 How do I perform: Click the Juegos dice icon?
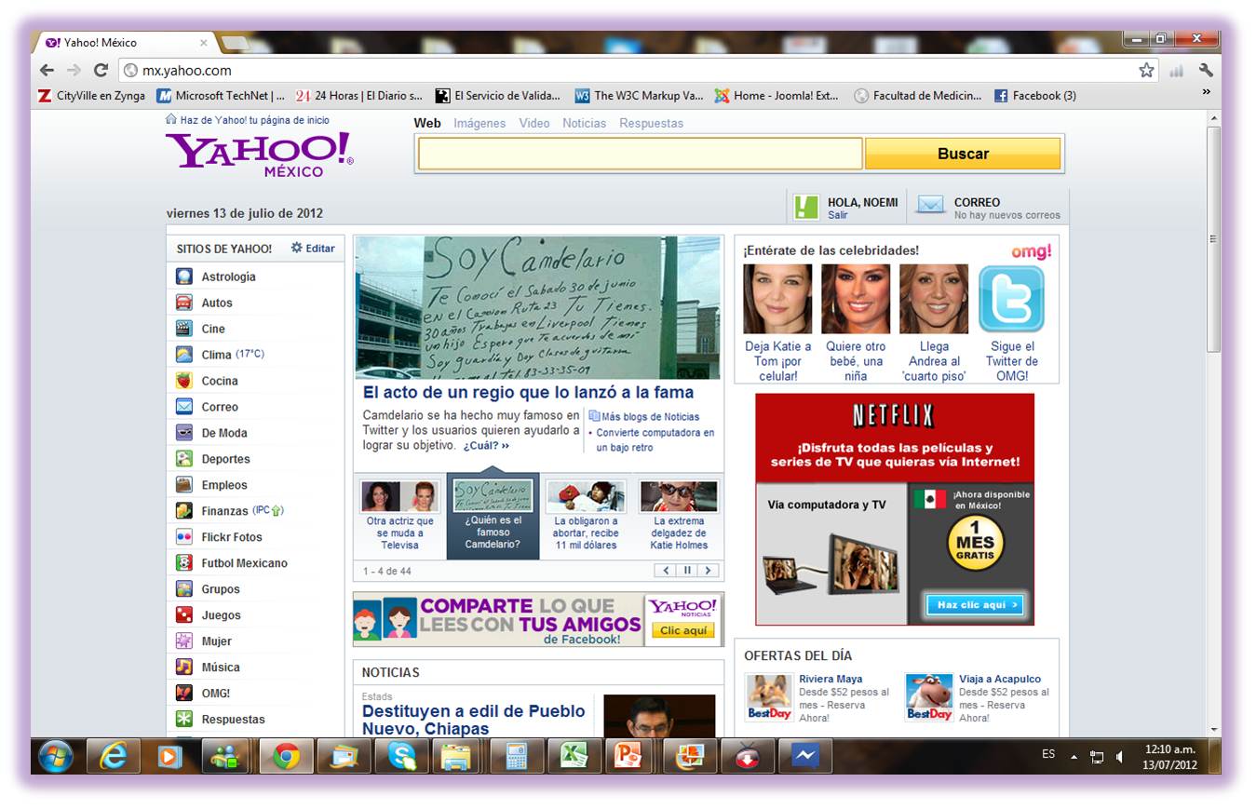[184, 615]
